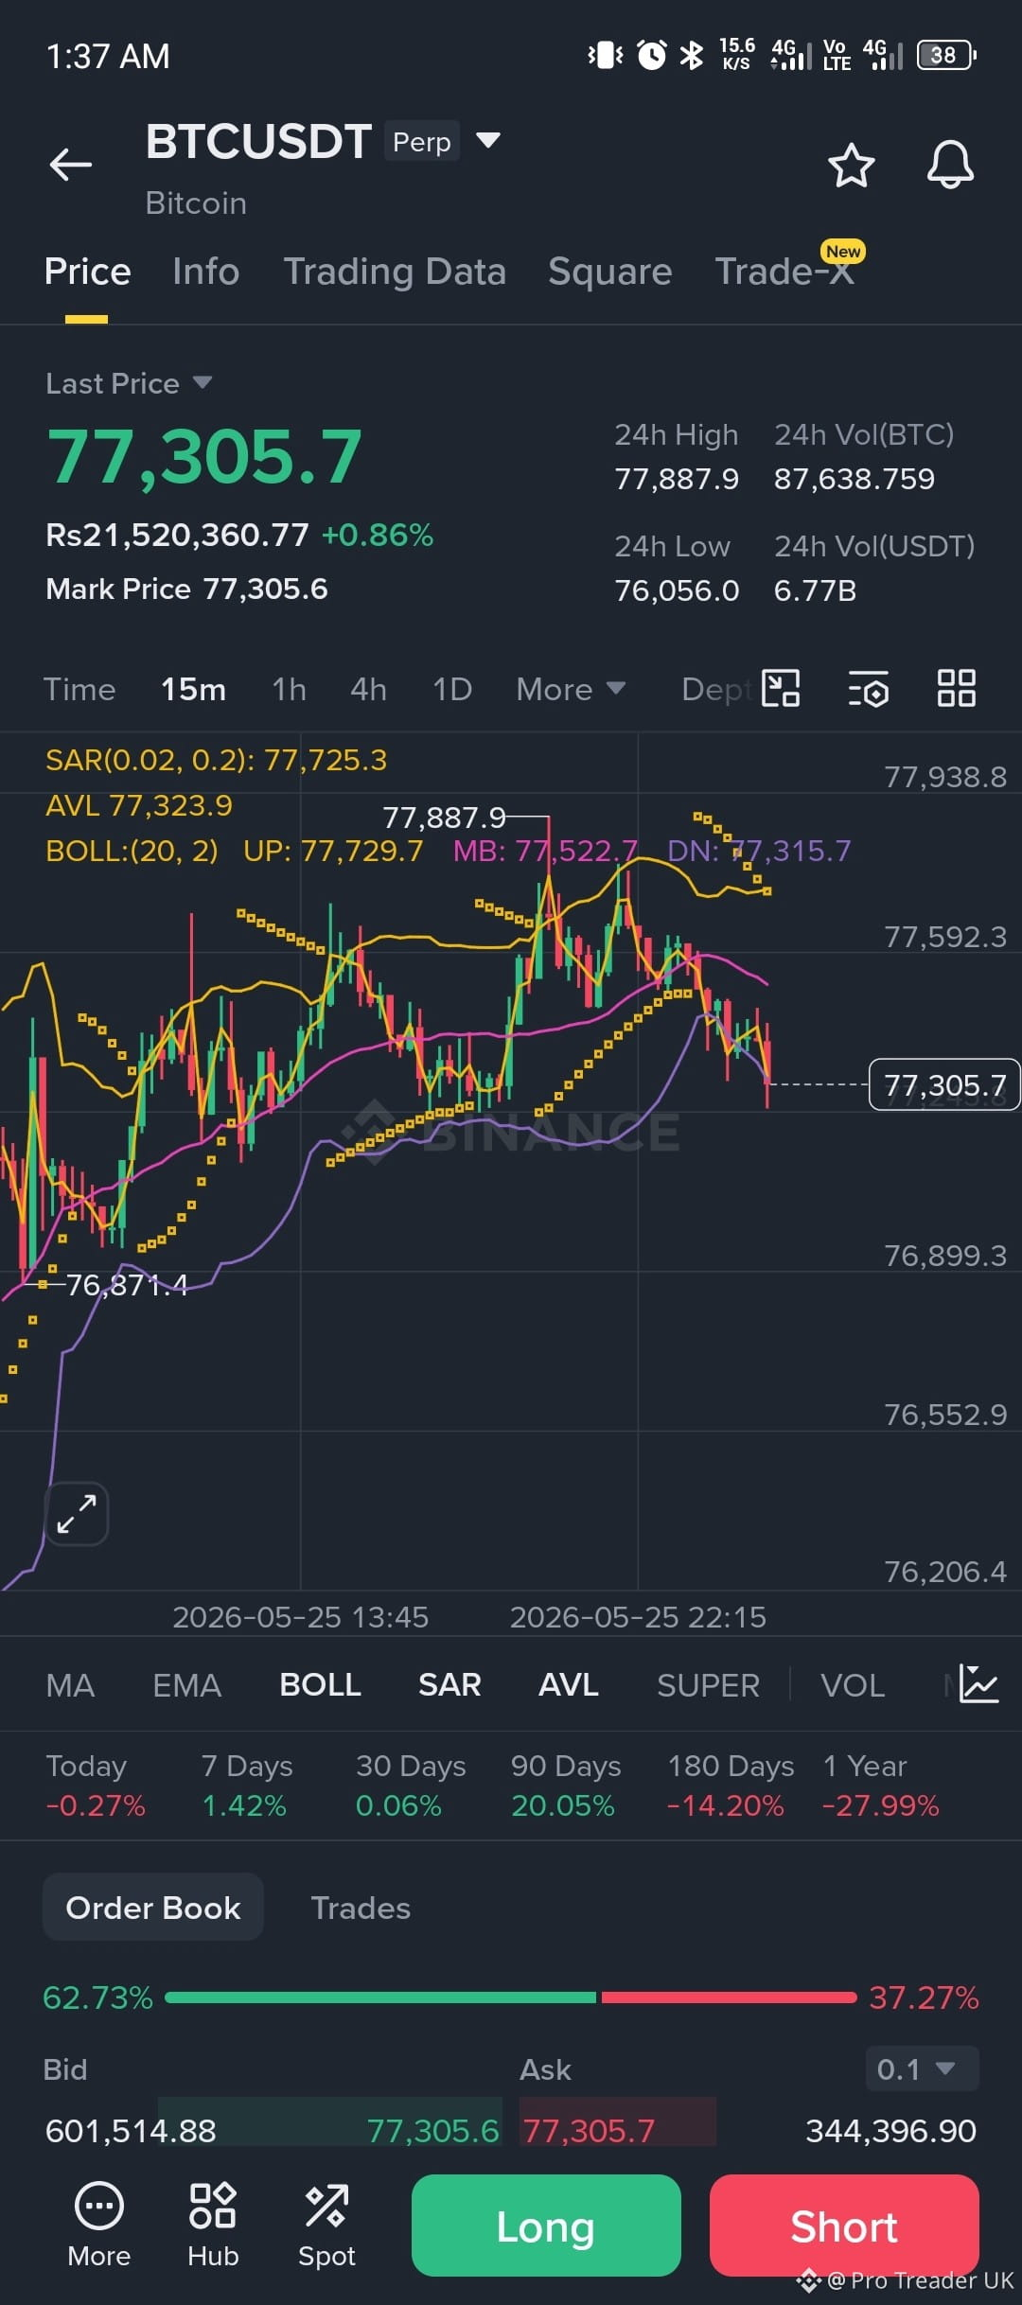Enable the EMA indicator

186,1685
